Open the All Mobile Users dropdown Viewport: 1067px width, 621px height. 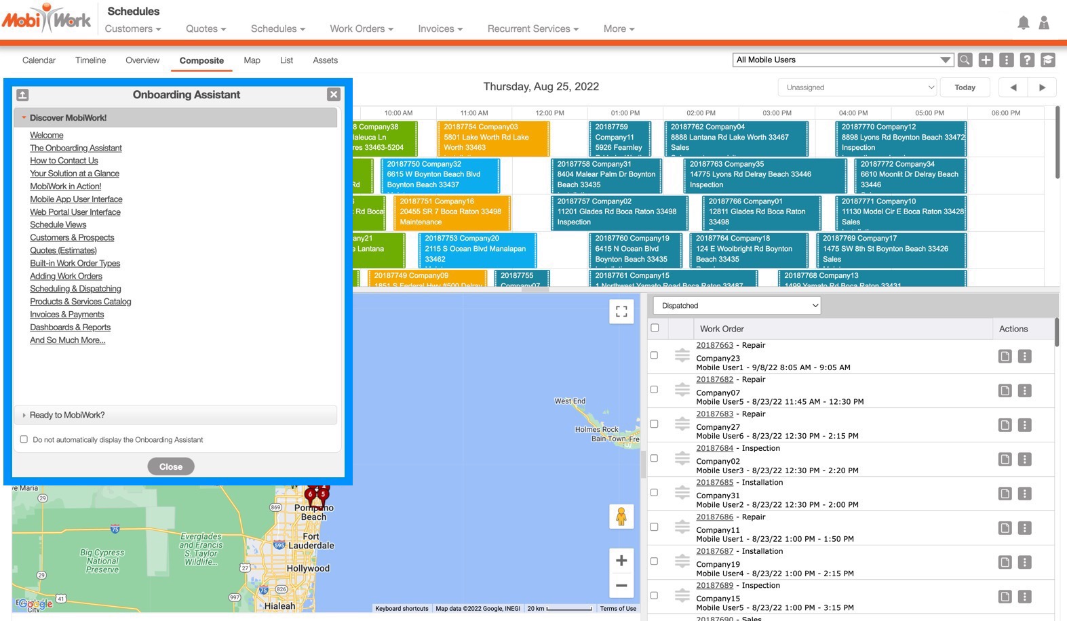click(x=842, y=60)
